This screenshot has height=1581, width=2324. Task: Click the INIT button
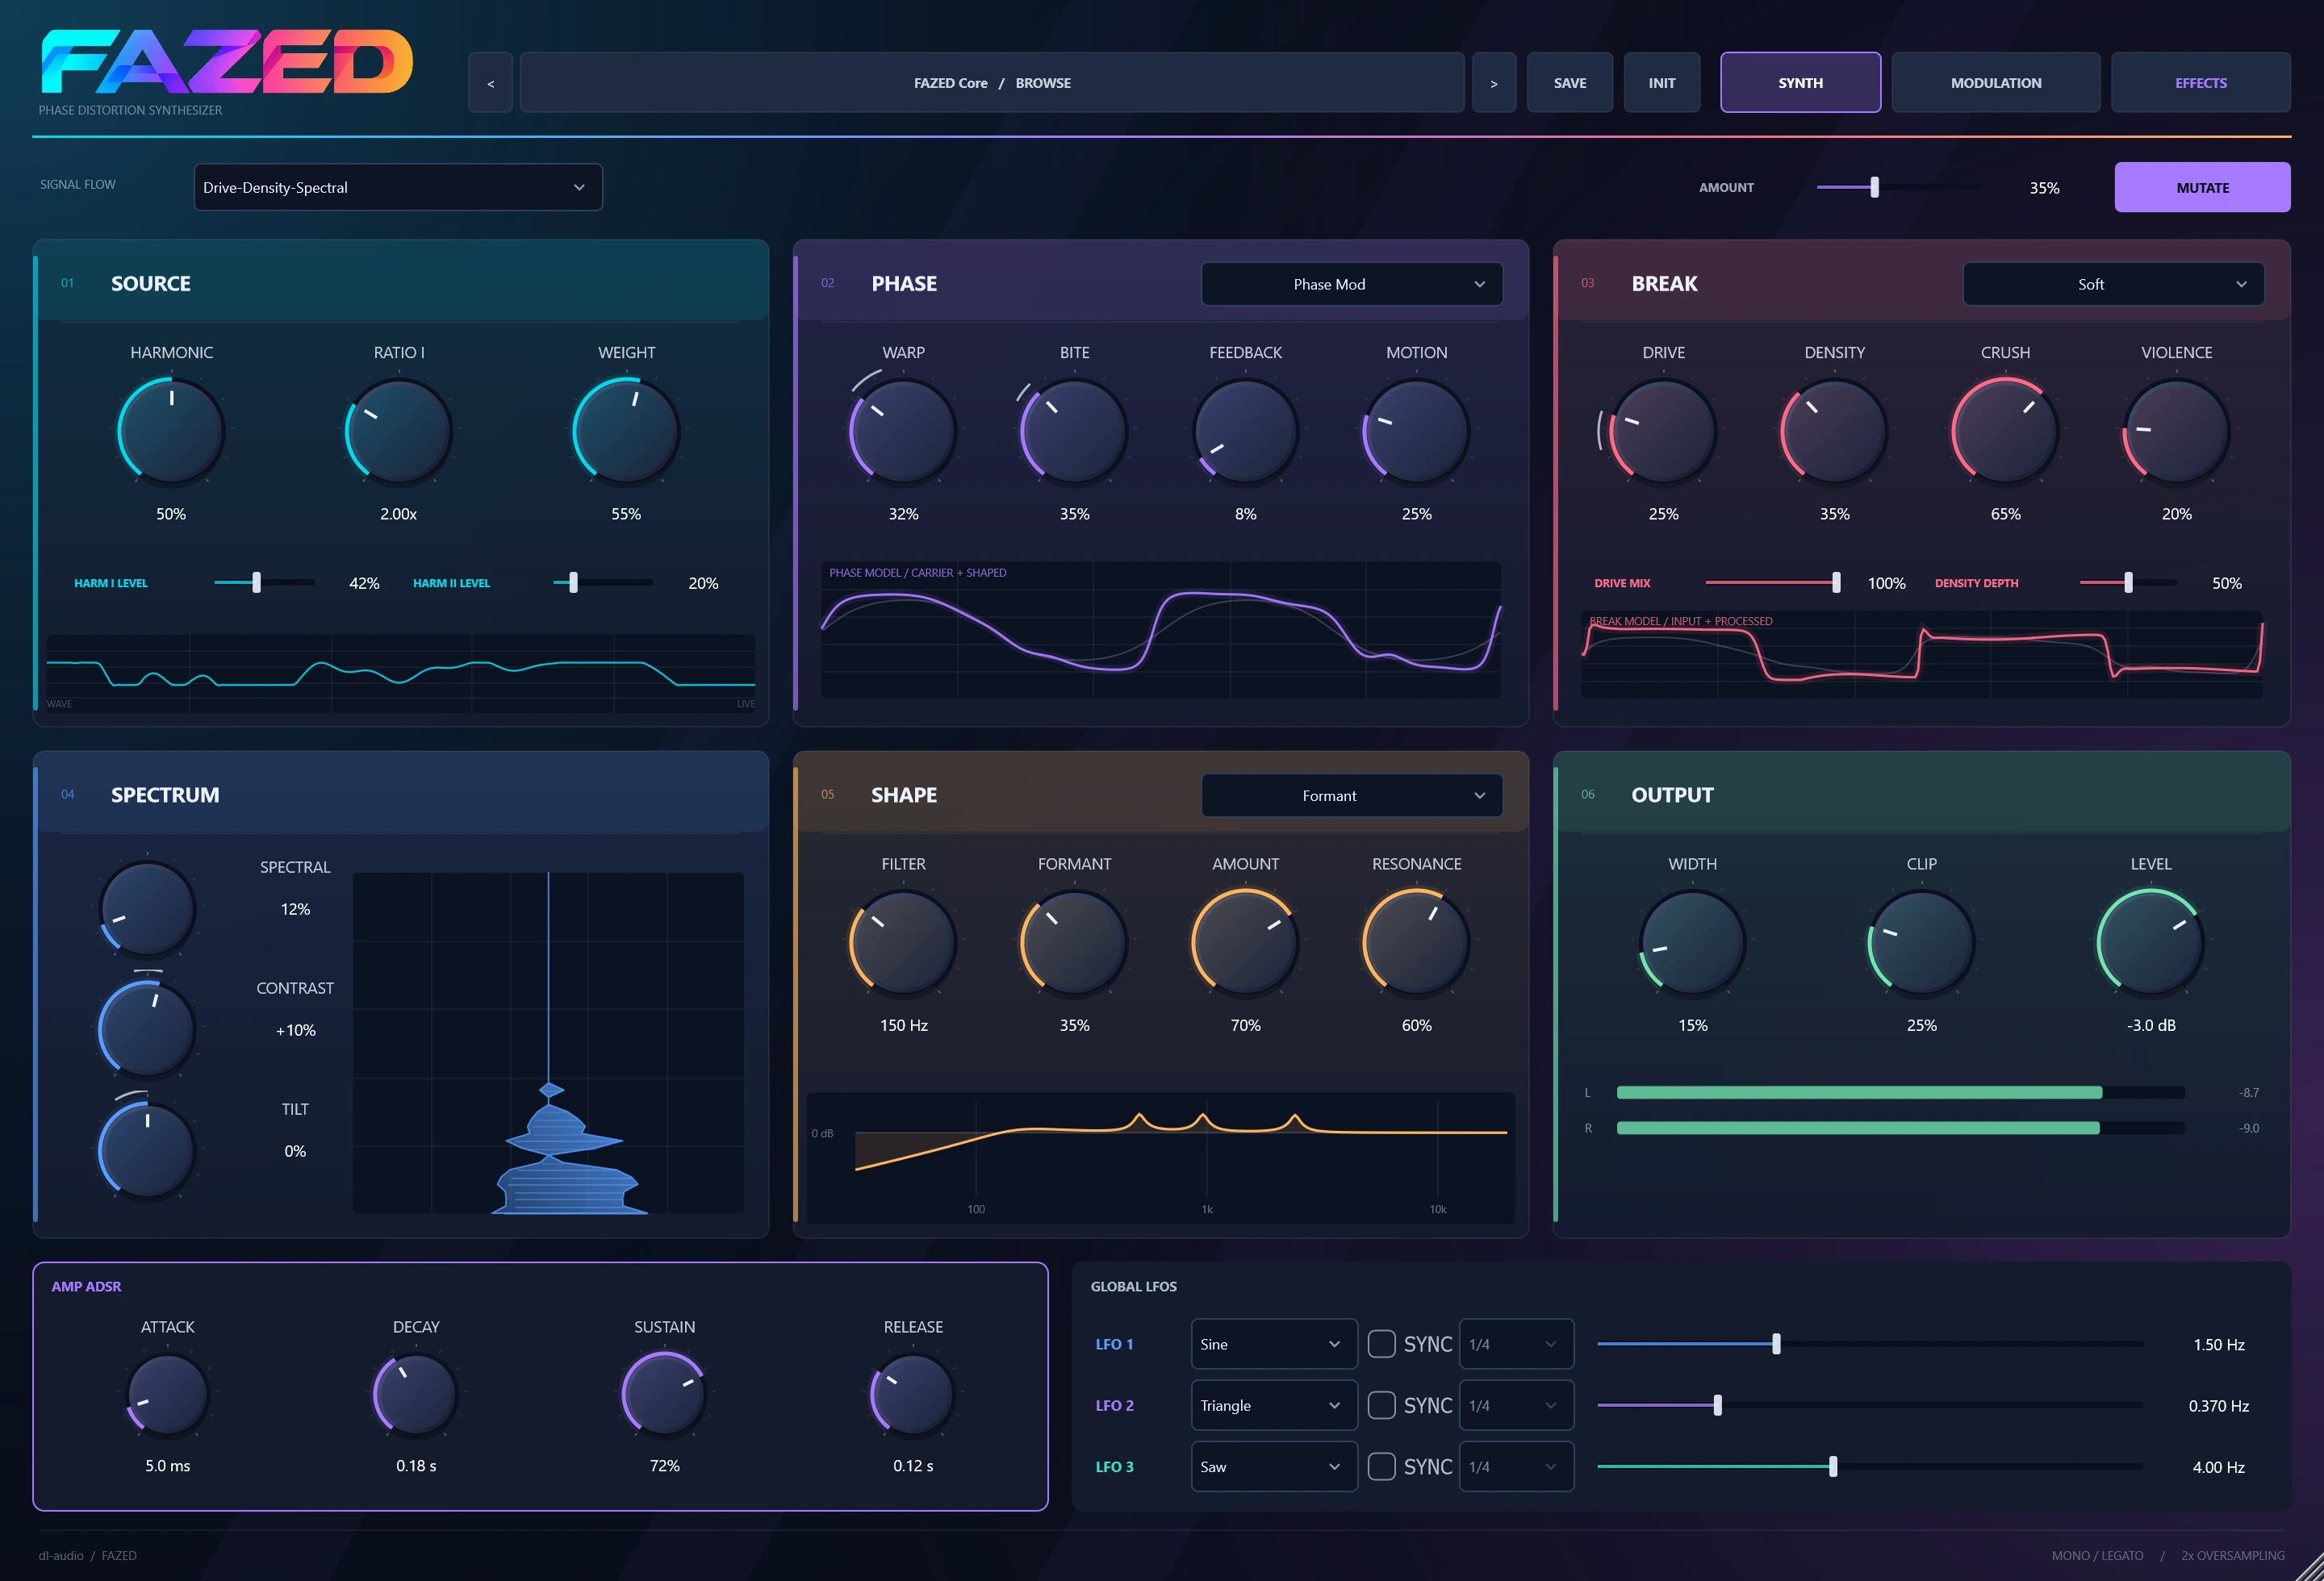(1661, 83)
